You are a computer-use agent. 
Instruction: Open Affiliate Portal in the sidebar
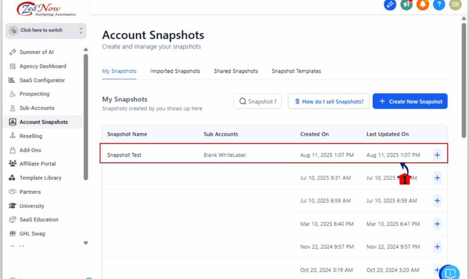click(x=38, y=164)
